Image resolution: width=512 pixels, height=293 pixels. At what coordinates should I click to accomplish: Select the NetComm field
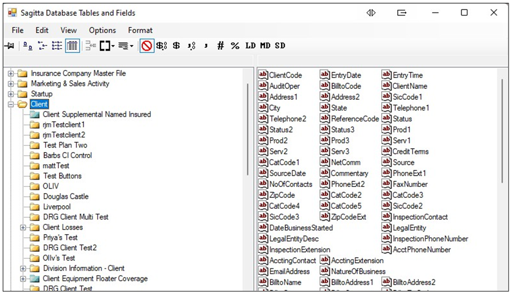point(346,162)
